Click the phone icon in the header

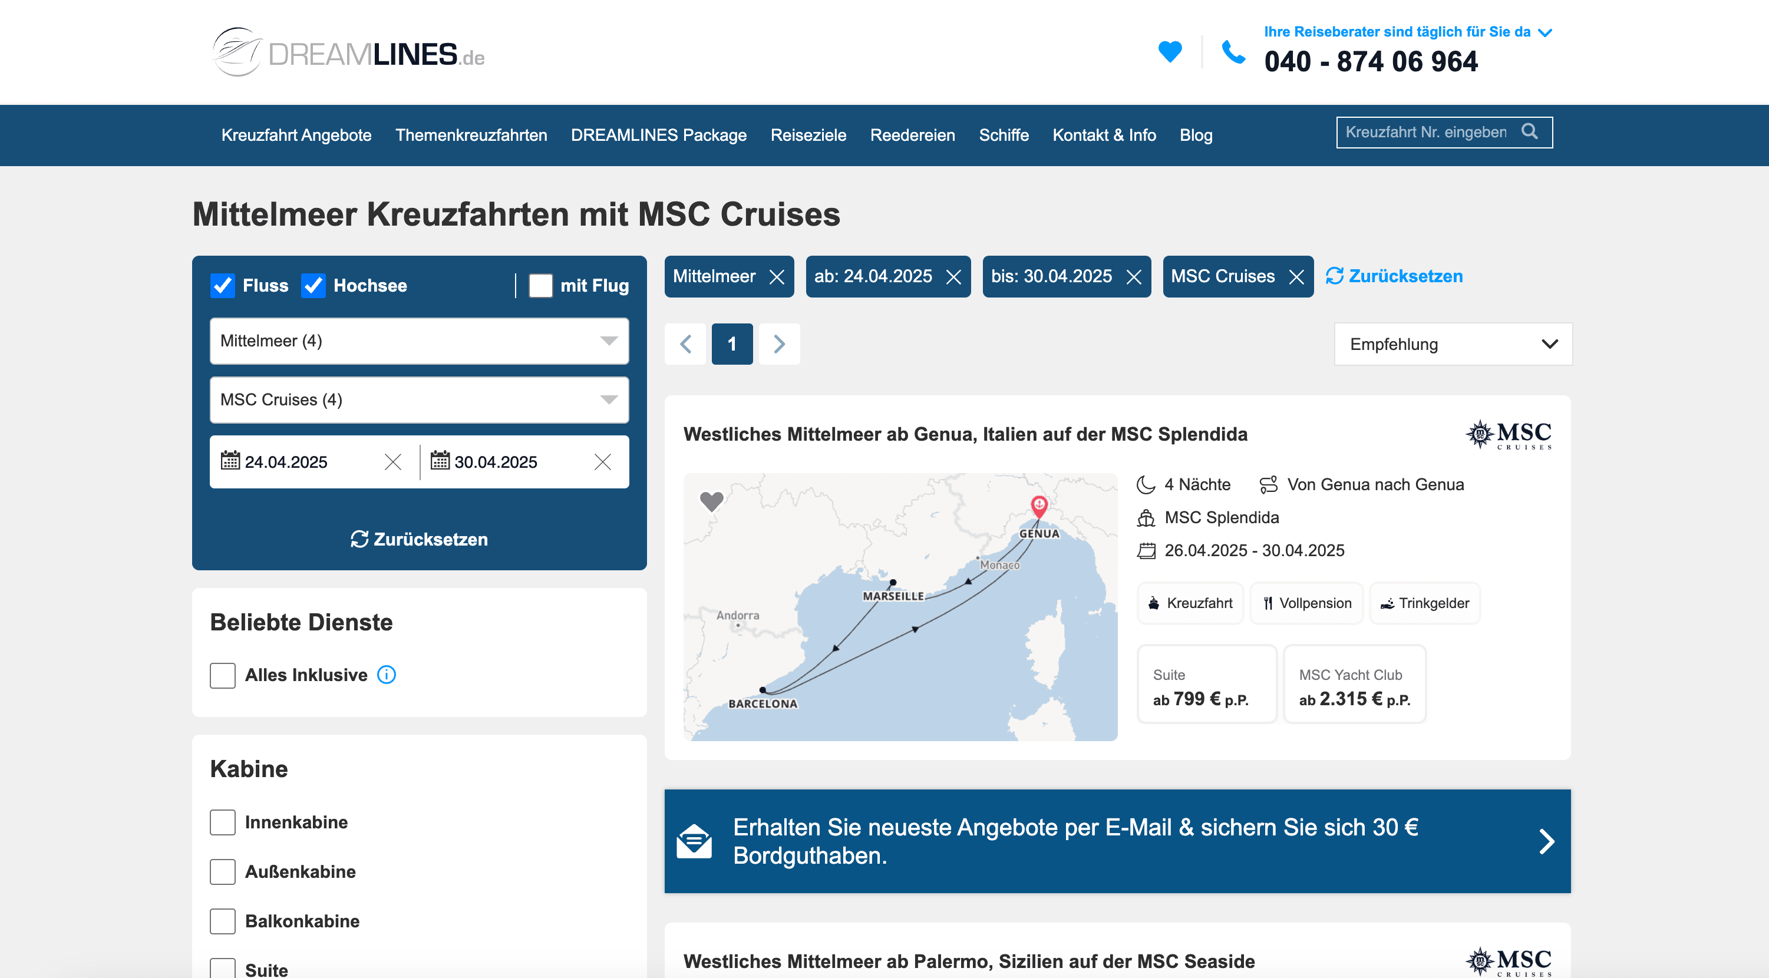pyautogui.click(x=1233, y=51)
